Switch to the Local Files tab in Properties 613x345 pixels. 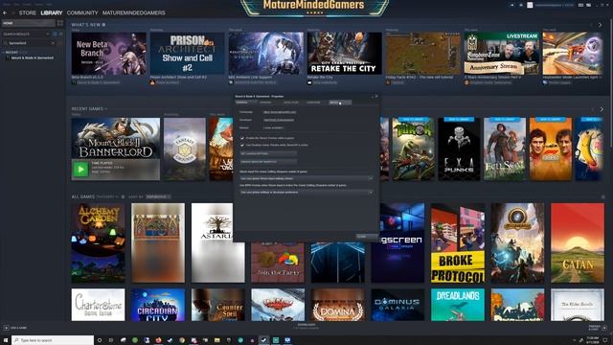(x=291, y=103)
